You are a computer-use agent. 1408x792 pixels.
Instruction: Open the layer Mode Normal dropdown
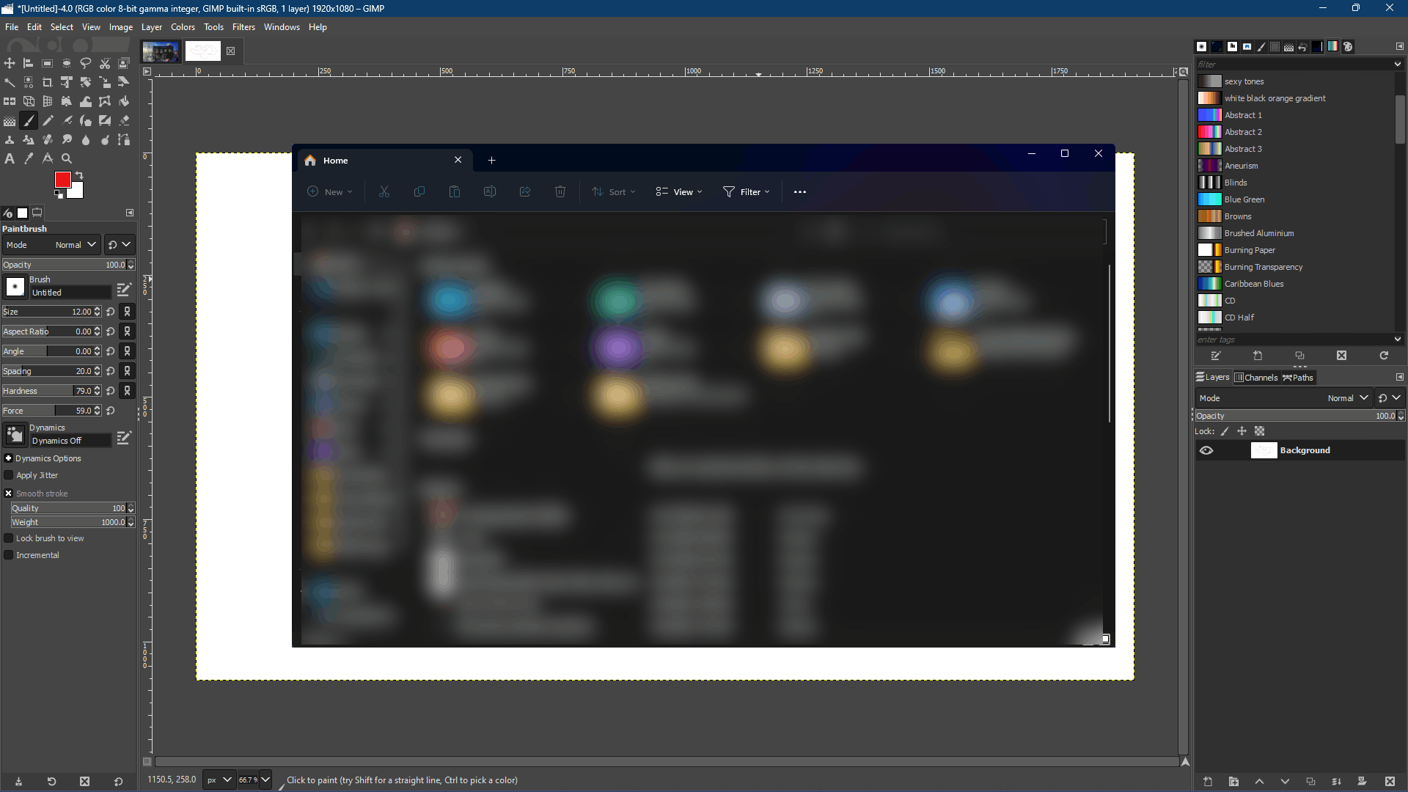pos(1283,398)
